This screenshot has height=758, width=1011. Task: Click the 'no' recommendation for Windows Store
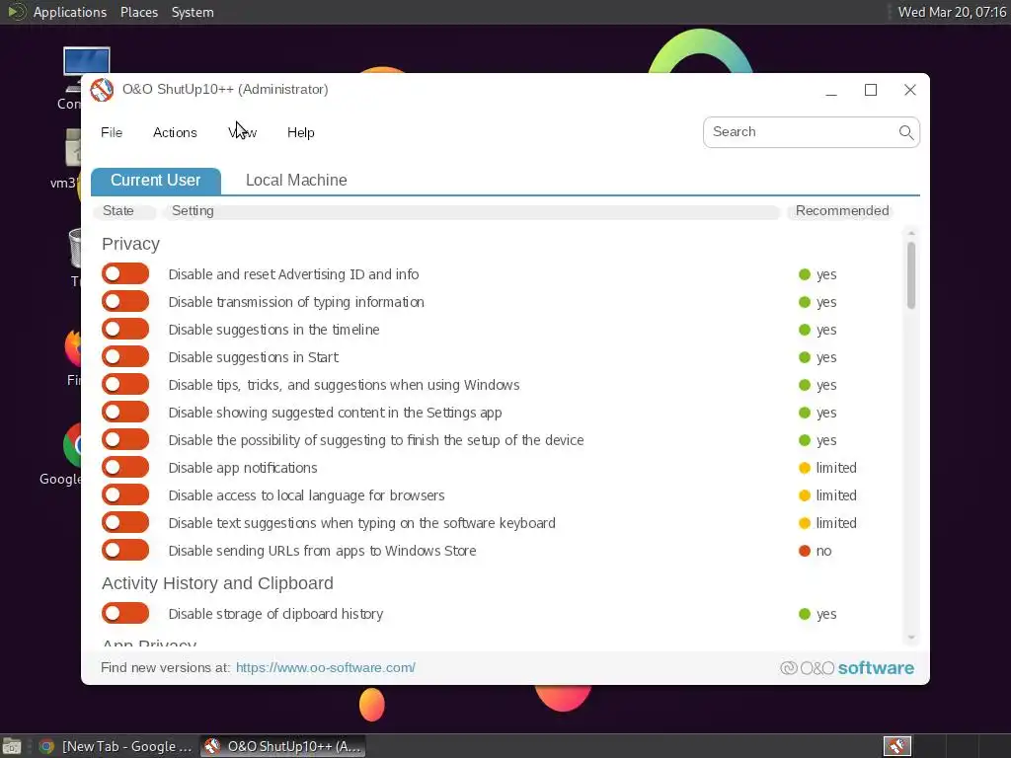[x=815, y=551]
